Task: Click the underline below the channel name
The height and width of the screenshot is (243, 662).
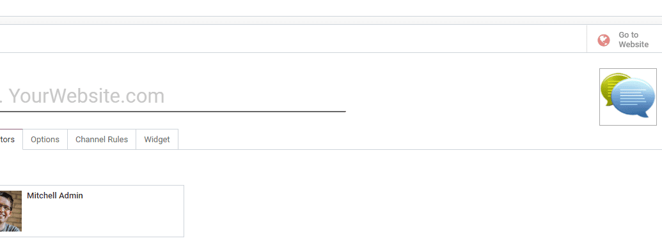Action: [x=173, y=112]
